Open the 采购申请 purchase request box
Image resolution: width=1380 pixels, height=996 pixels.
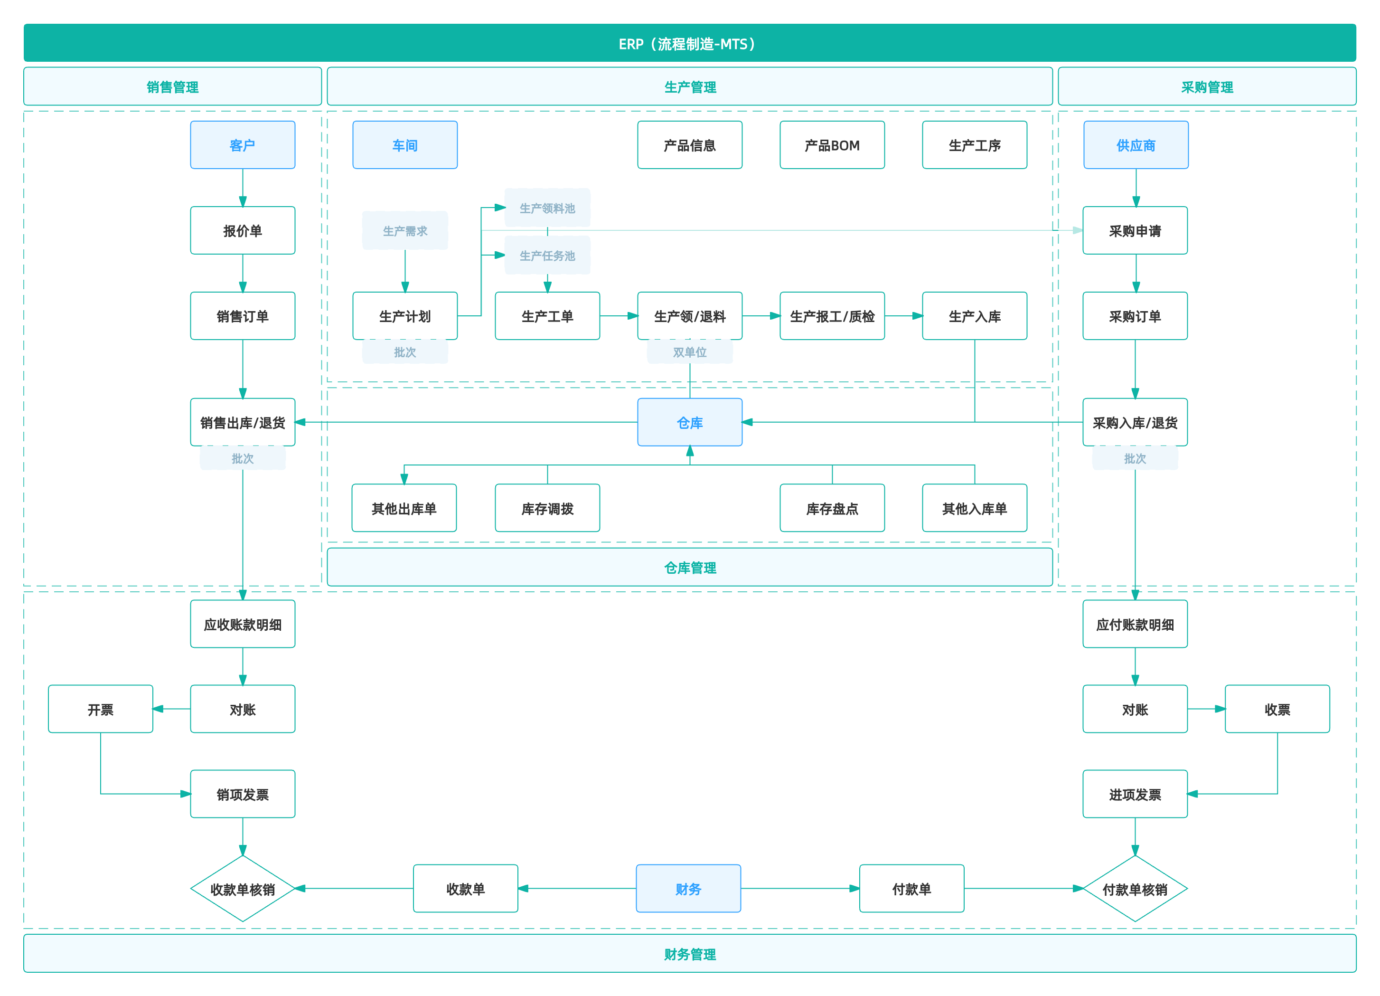pyautogui.click(x=1135, y=230)
